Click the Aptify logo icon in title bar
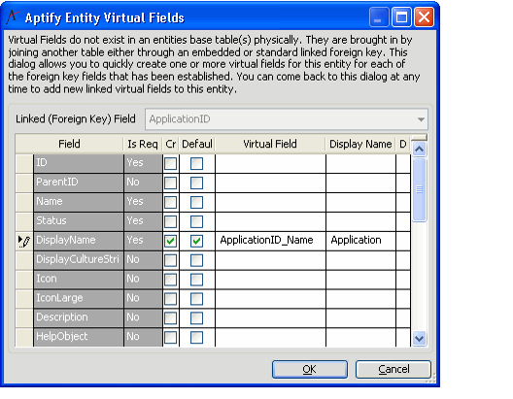Viewport: 513px width, 399px height. [x=13, y=17]
